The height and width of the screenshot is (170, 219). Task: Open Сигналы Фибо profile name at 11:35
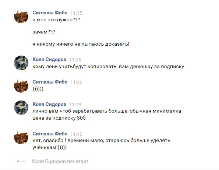point(50,13)
